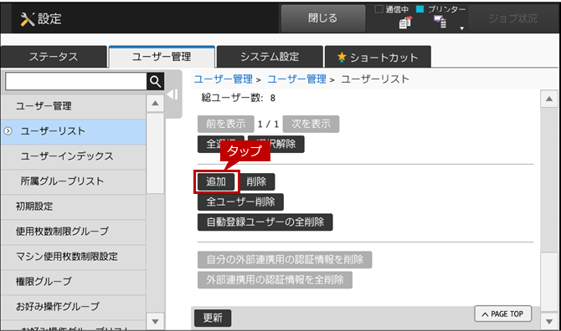The height and width of the screenshot is (331, 561).
Task: Click the second ユーザー管理 breadcrumb link
Action: [x=297, y=79]
